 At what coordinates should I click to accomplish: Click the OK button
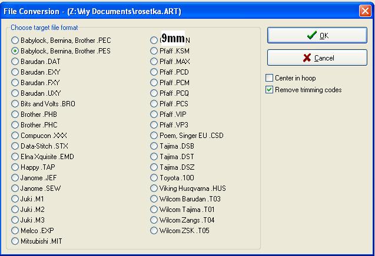point(316,35)
